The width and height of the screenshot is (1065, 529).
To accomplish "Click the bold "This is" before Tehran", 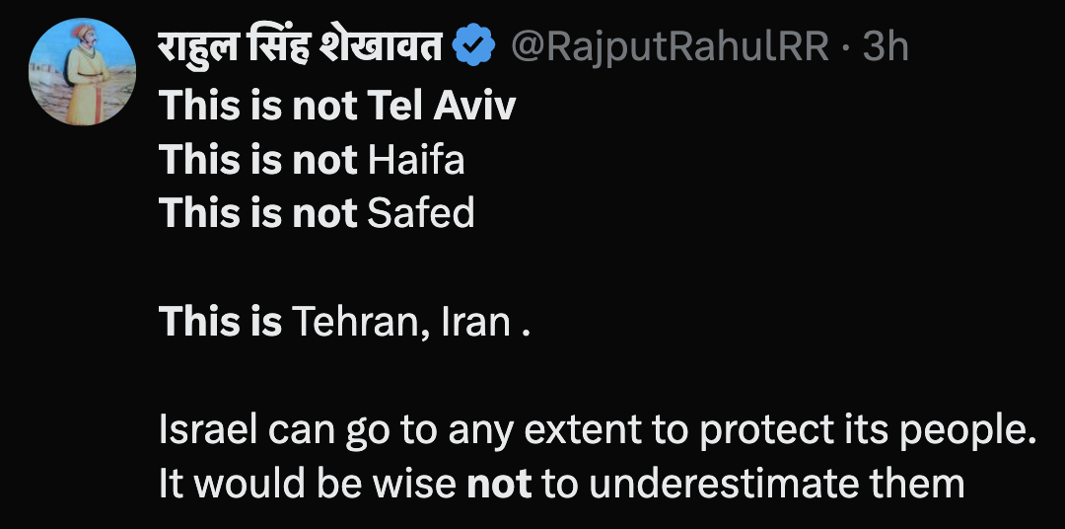I will tap(221, 320).
